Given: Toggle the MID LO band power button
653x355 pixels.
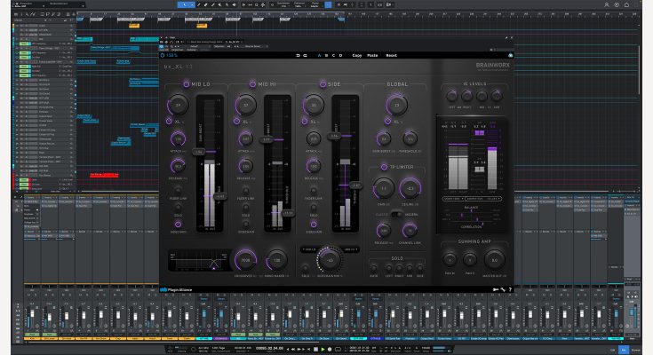Looking at the screenshot, I should pyautogui.click(x=187, y=83).
